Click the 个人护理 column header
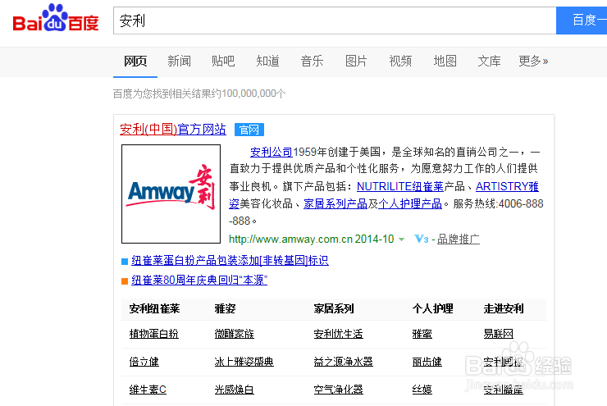 click(433, 309)
